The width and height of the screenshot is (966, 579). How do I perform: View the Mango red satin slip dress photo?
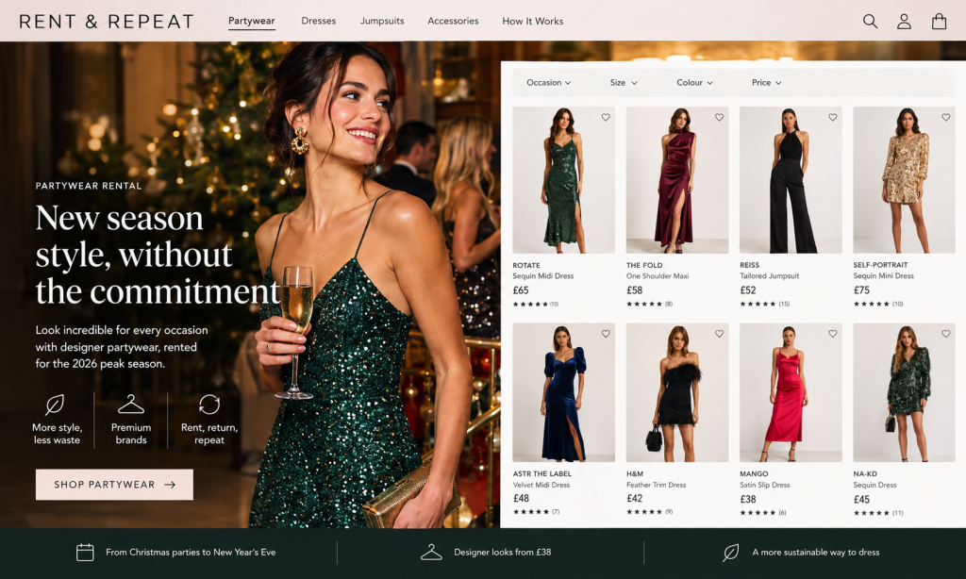pos(791,392)
